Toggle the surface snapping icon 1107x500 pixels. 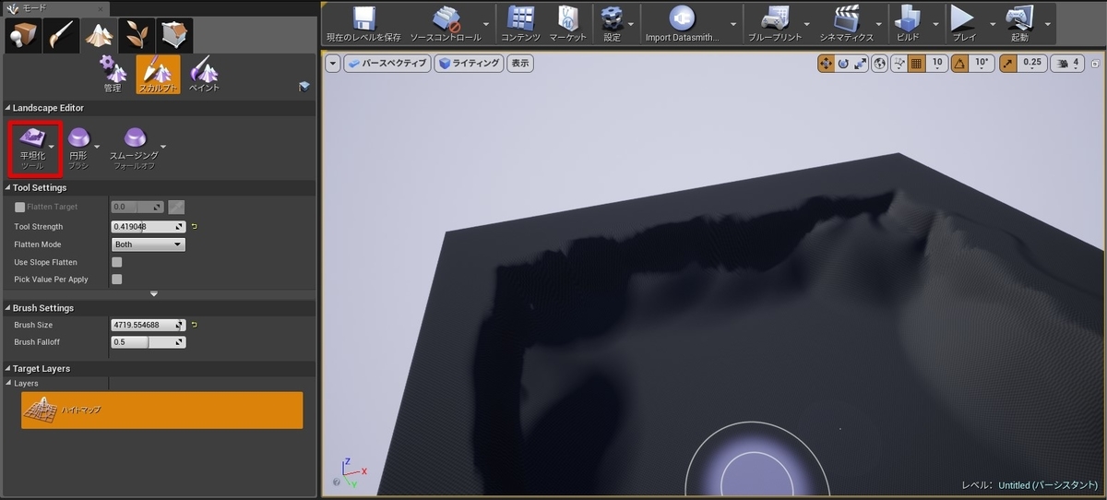click(x=899, y=64)
